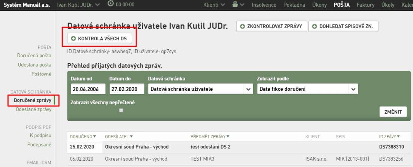Click the timer clock icon

pos(111,4)
